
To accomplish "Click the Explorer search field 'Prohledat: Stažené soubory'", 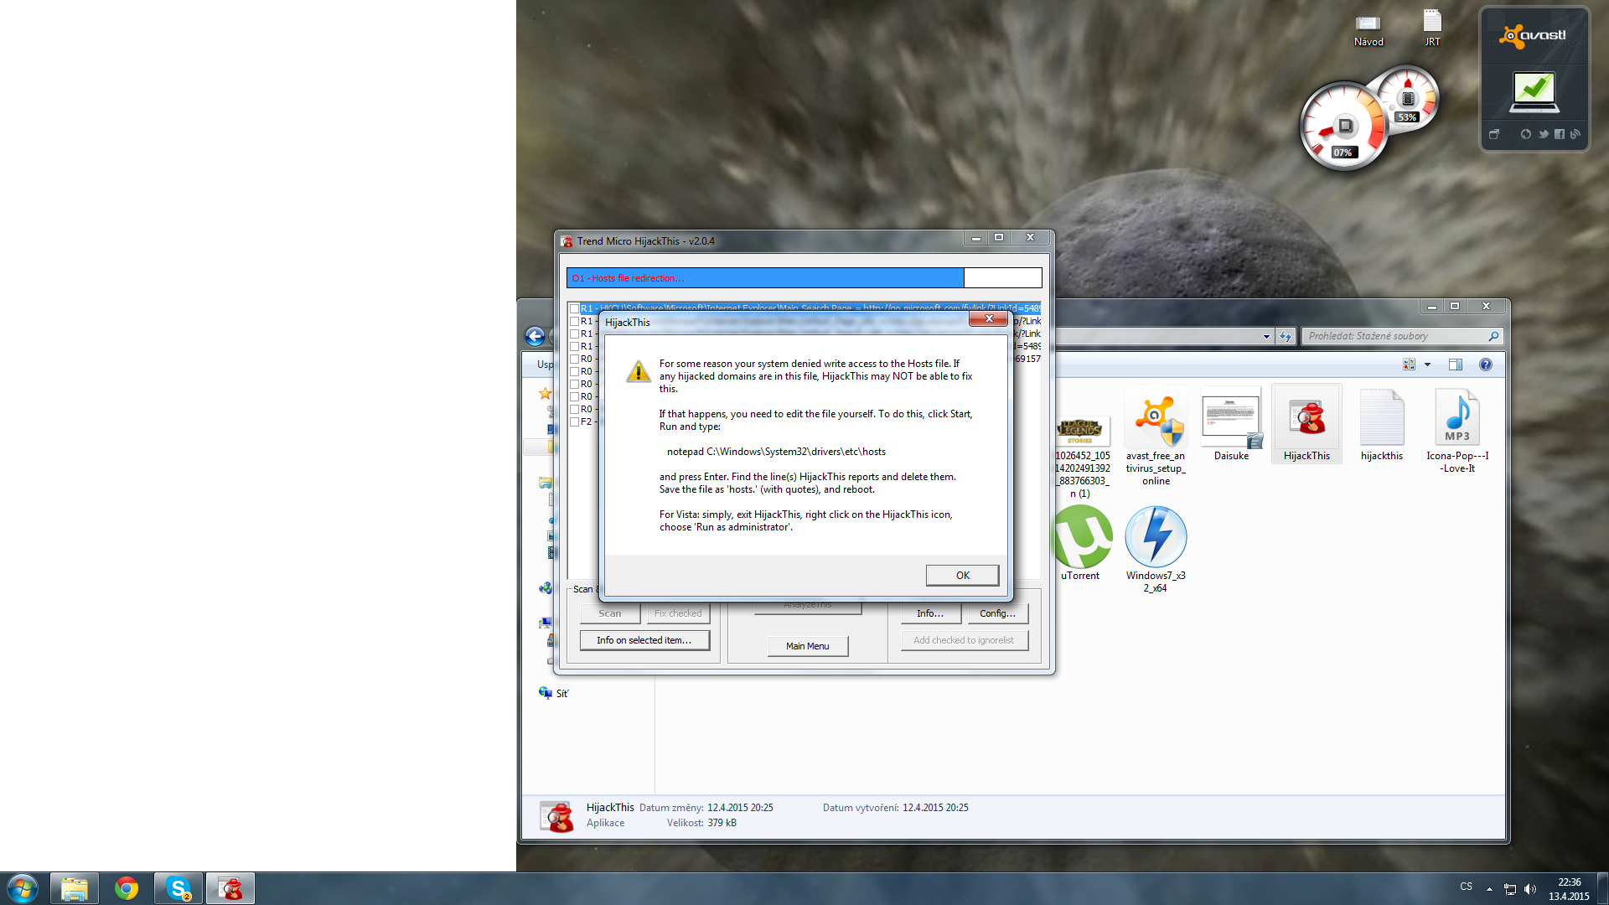I will [x=1394, y=336].
